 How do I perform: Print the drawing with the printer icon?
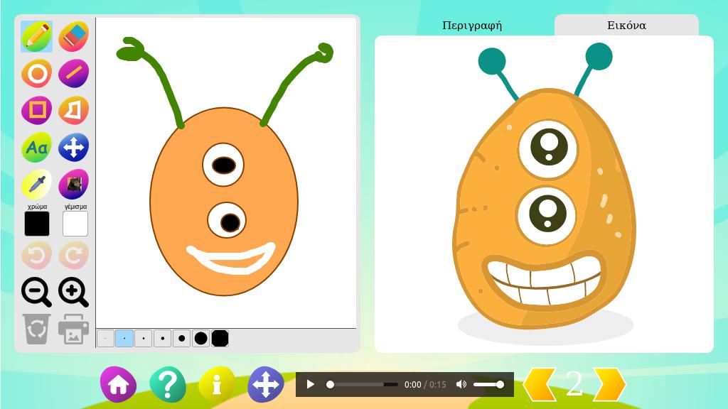(x=74, y=329)
